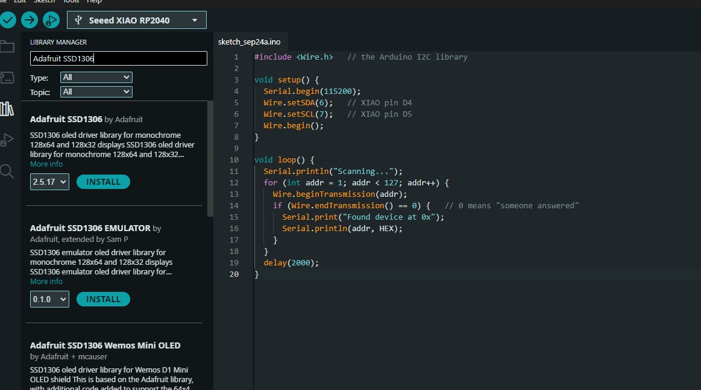701x390 pixels.
Task: Click the delay(2000) line
Action: coord(291,263)
